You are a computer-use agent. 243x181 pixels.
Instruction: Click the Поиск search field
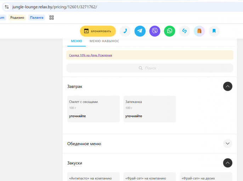coord(150,68)
